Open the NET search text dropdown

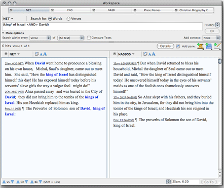click(8, 19)
